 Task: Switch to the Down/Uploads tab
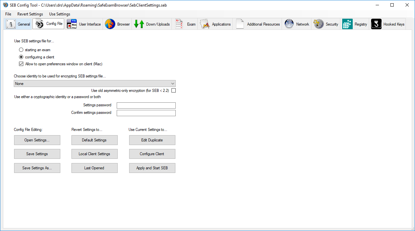point(152,24)
